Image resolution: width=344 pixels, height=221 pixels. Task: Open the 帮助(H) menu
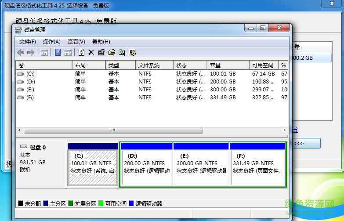pyautogui.click(x=101, y=42)
